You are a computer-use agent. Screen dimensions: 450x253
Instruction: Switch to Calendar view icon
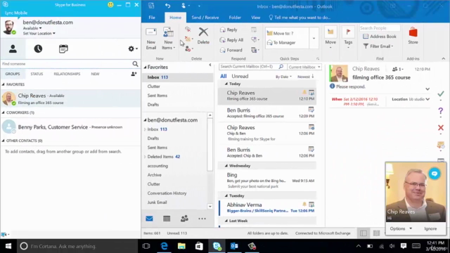167,219
